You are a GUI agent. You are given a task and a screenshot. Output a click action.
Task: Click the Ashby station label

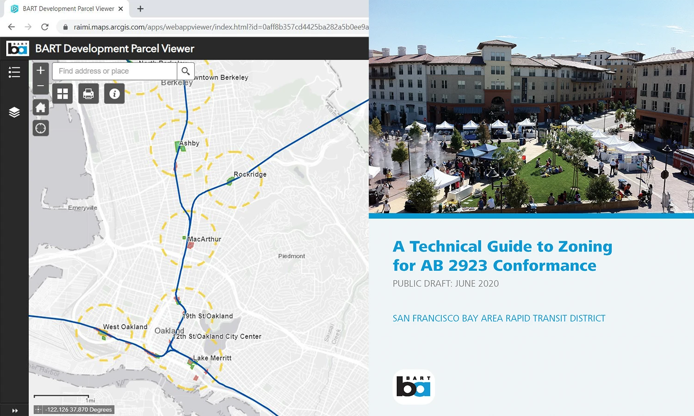click(189, 143)
